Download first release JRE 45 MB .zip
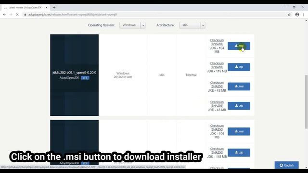Screen dimensions: 308x173 (239, 106)
